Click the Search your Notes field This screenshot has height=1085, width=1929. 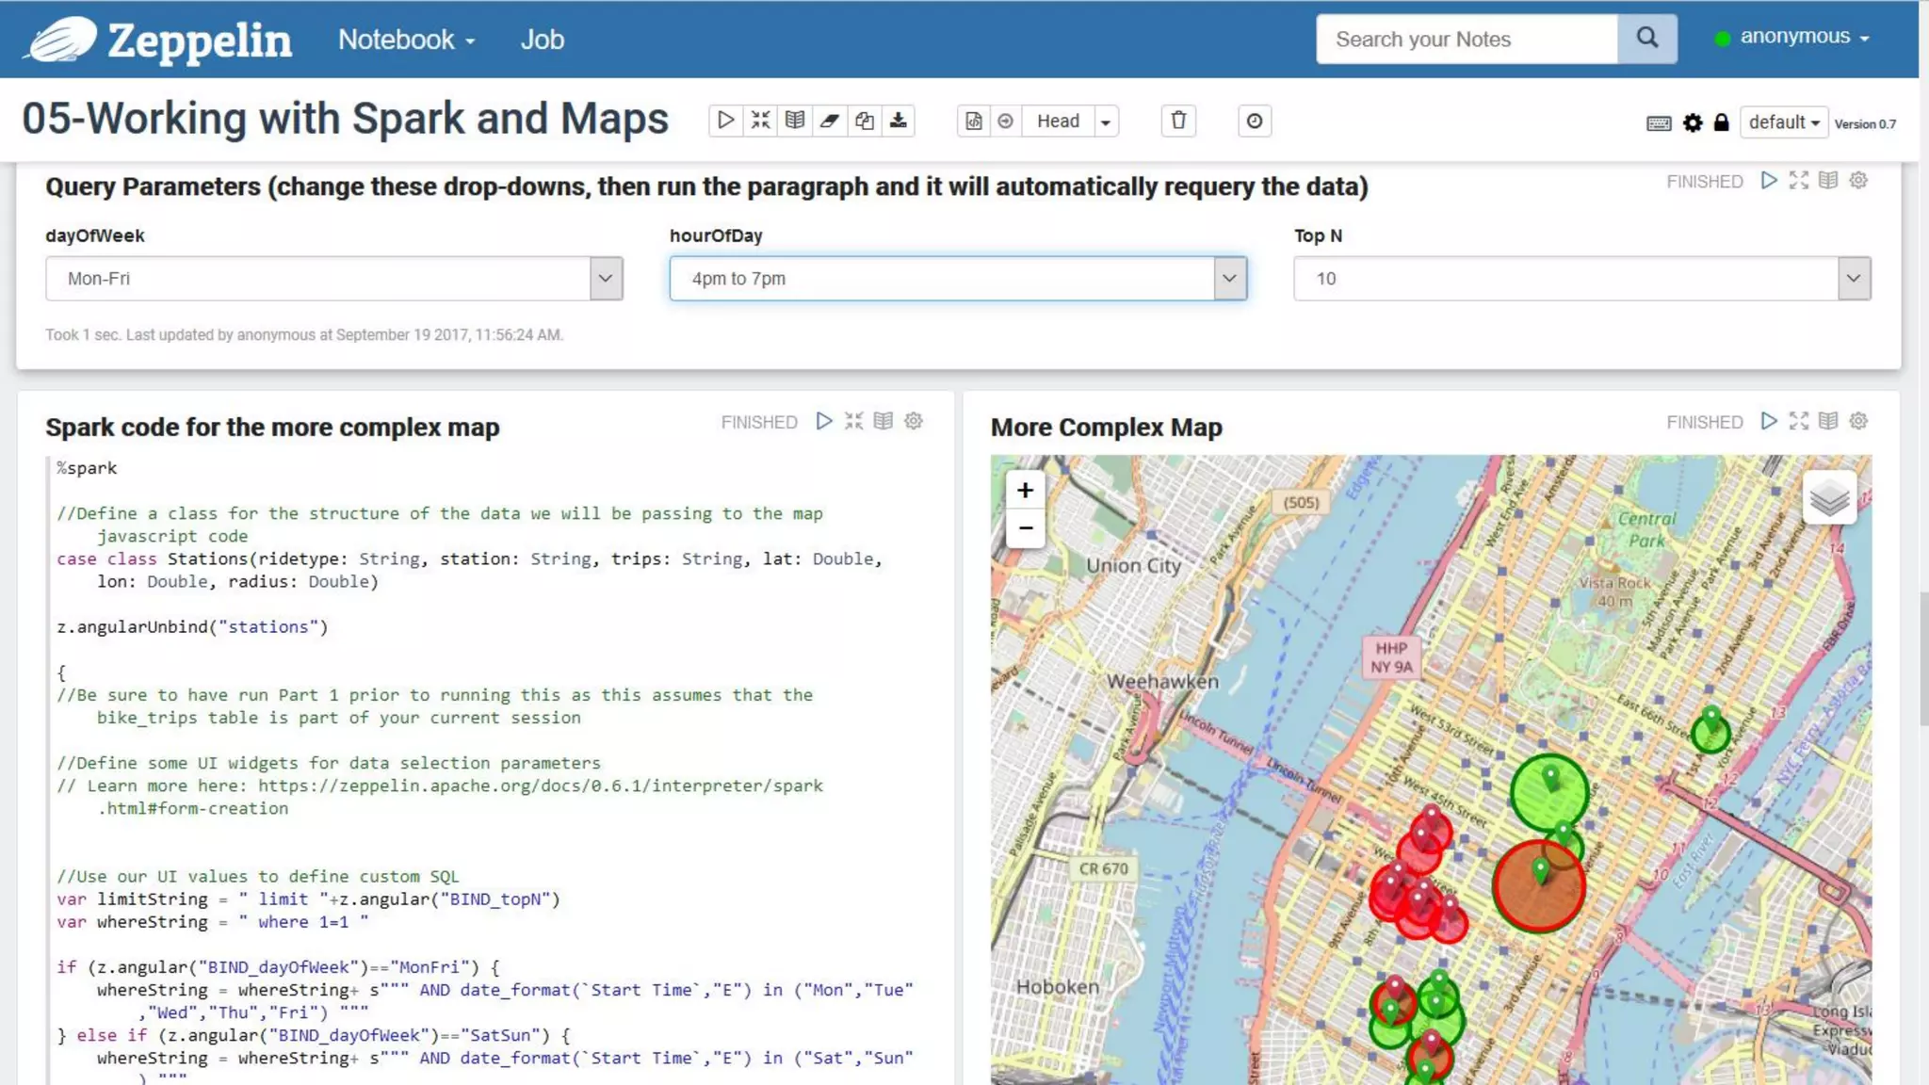click(x=1466, y=40)
